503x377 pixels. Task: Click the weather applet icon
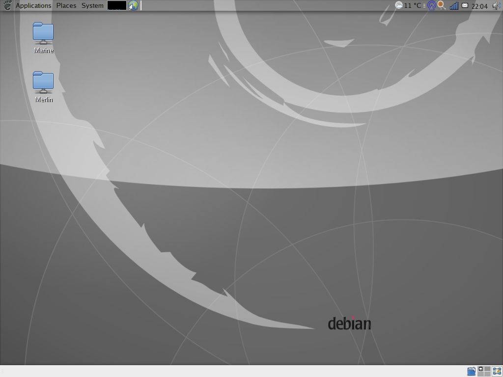[x=399, y=5]
